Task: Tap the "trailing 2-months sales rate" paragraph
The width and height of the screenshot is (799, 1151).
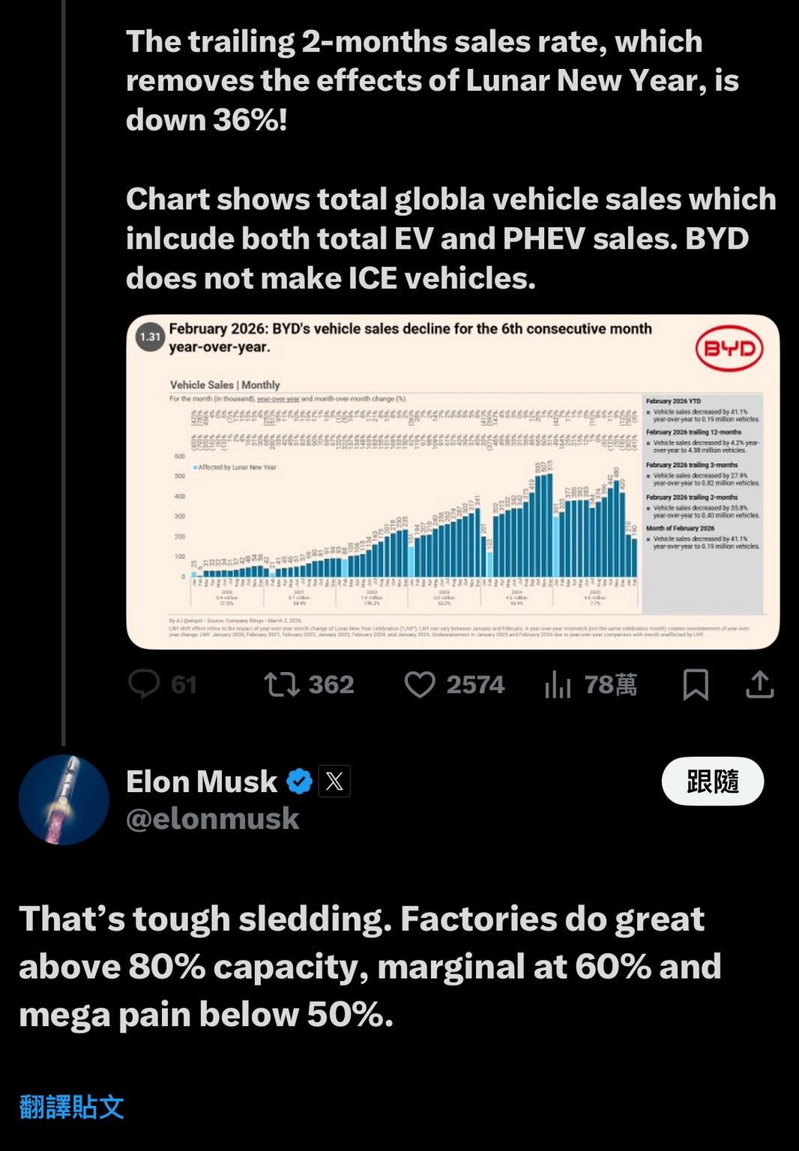Action: click(432, 80)
